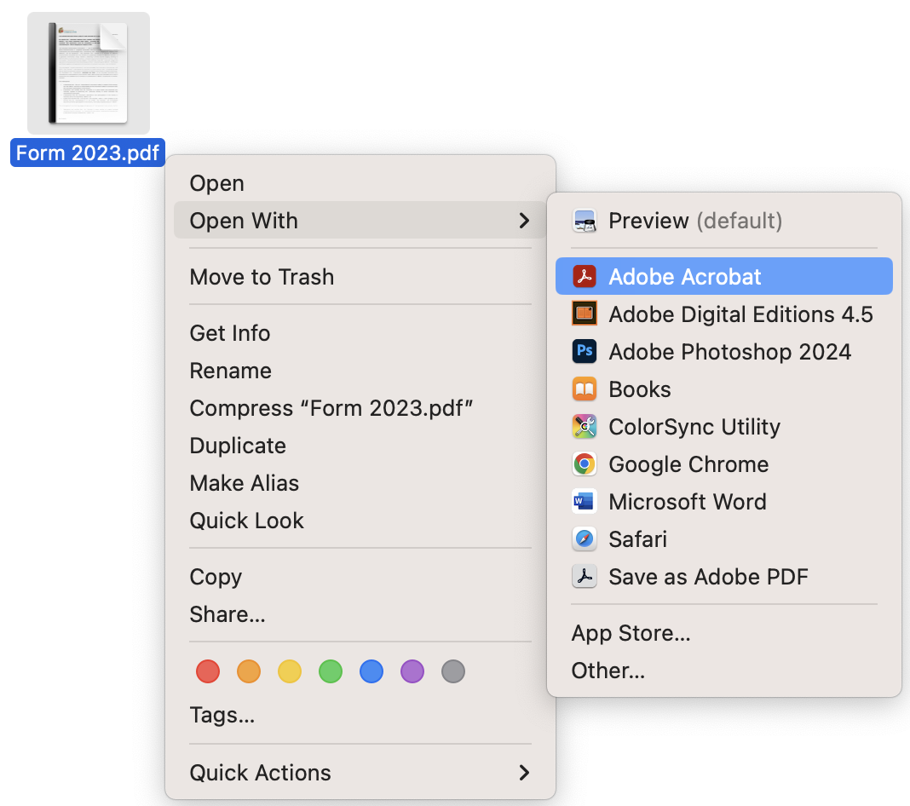Choose Other... application
The width and height of the screenshot is (910, 806).
[723, 671]
